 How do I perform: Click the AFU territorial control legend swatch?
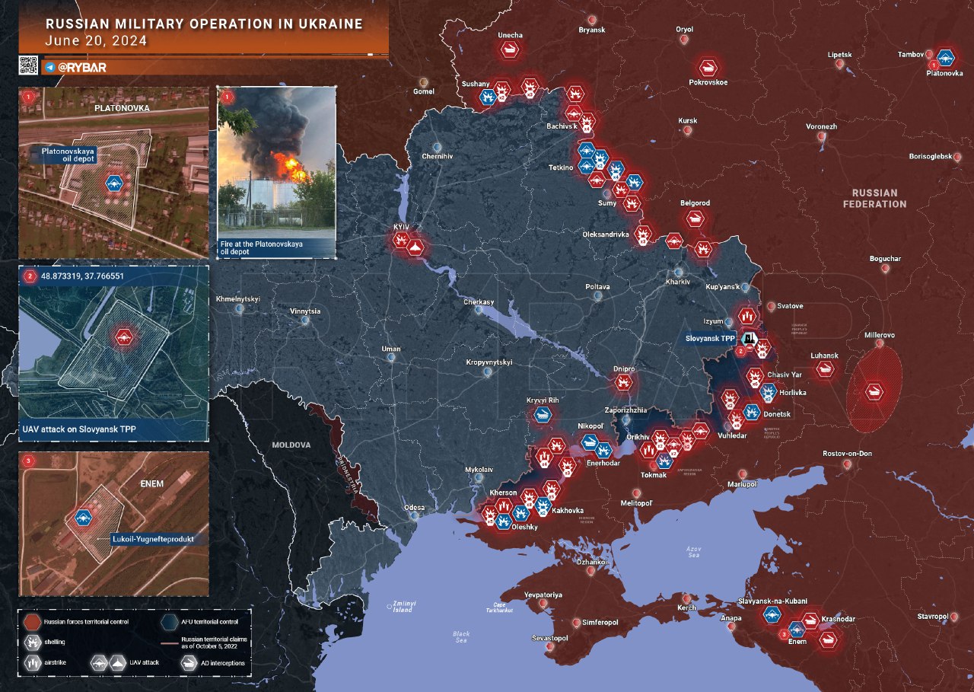point(169,622)
